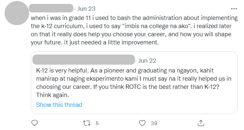Screen dimensions: 244x130
Task: Open the Jun 23 tweet timestamp
Action: pos(86,9)
